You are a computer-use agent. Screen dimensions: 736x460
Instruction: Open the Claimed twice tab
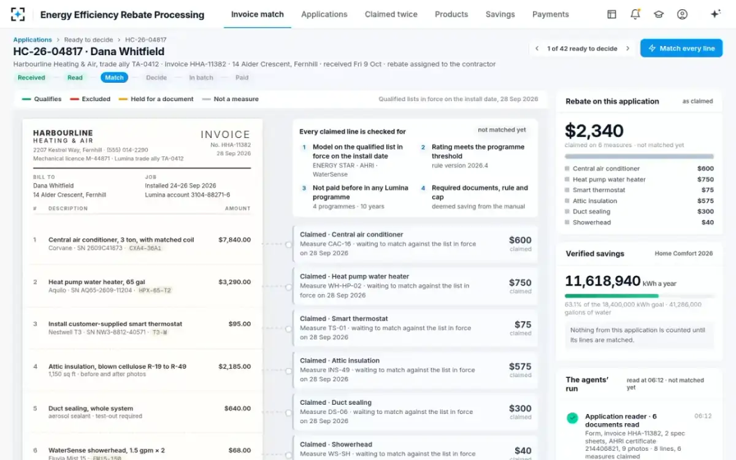click(x=391, y=14)
